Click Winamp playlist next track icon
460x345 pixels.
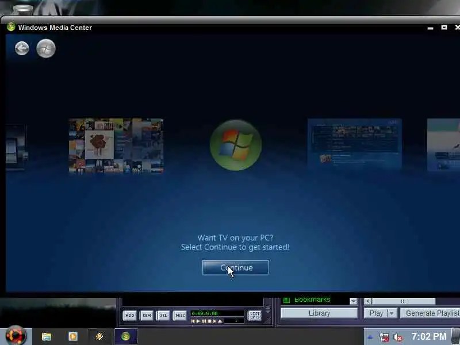(x=214, y=321)
